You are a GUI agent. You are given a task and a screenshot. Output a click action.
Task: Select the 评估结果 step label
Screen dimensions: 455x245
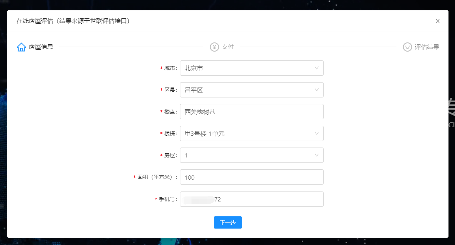[x=427, y=47]
